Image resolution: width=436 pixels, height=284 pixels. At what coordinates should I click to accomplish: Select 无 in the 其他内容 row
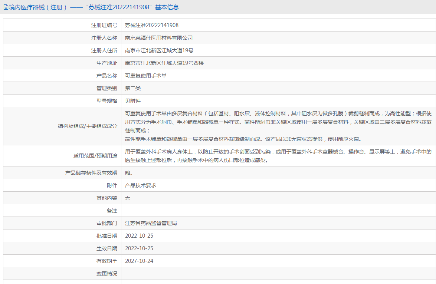click(x=128, y=198)
